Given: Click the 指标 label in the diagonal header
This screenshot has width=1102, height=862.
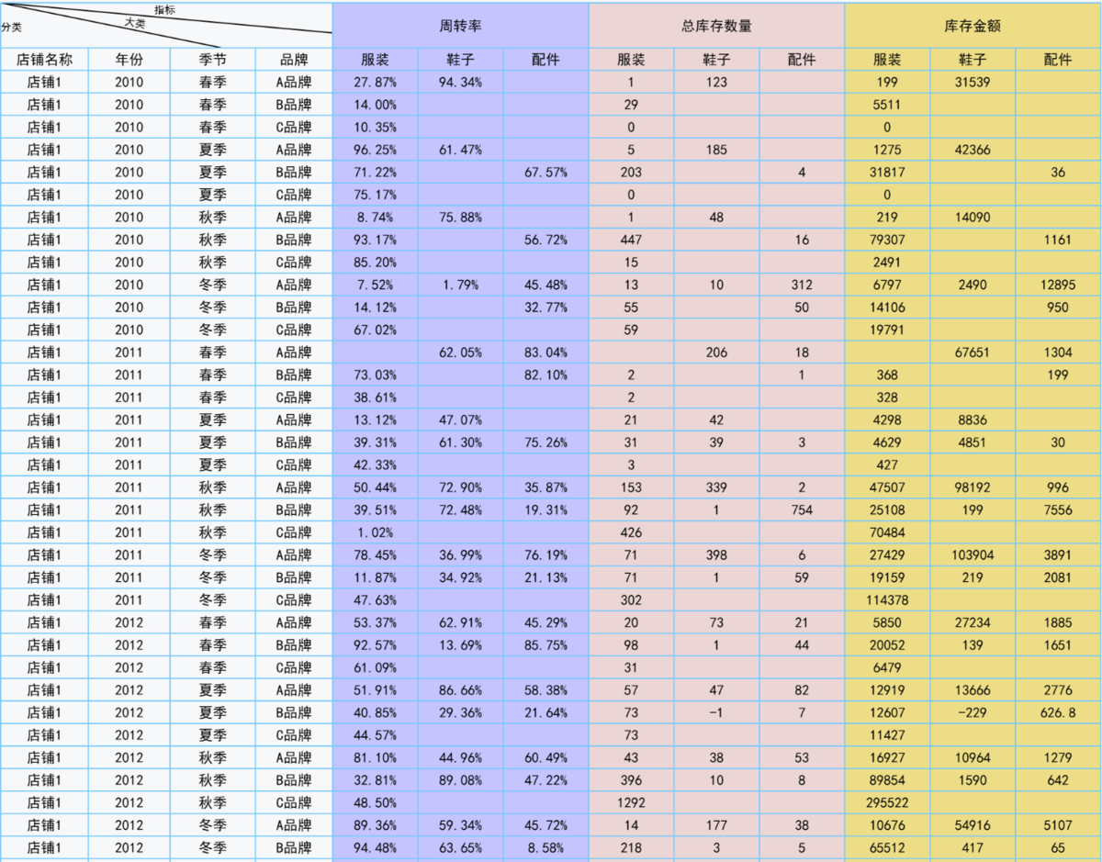Looking at the screenshot, I should pyautogui.click(x=165, y=10).
